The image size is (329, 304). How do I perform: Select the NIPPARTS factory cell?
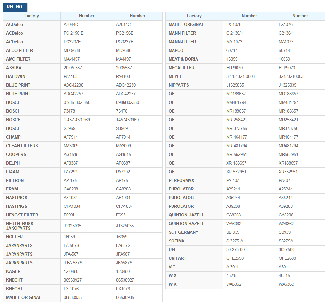pos(194,85)
